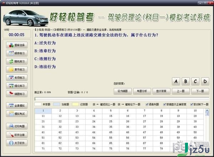Jump to question 10 in grid

click(x=195, y=111)
